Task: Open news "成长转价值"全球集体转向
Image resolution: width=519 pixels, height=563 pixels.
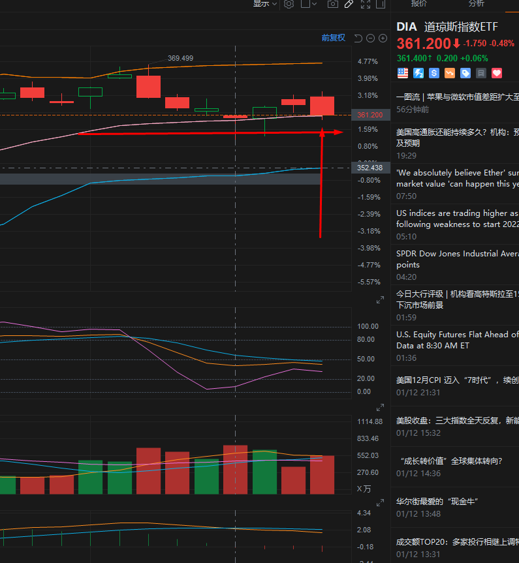Action: 455,466
